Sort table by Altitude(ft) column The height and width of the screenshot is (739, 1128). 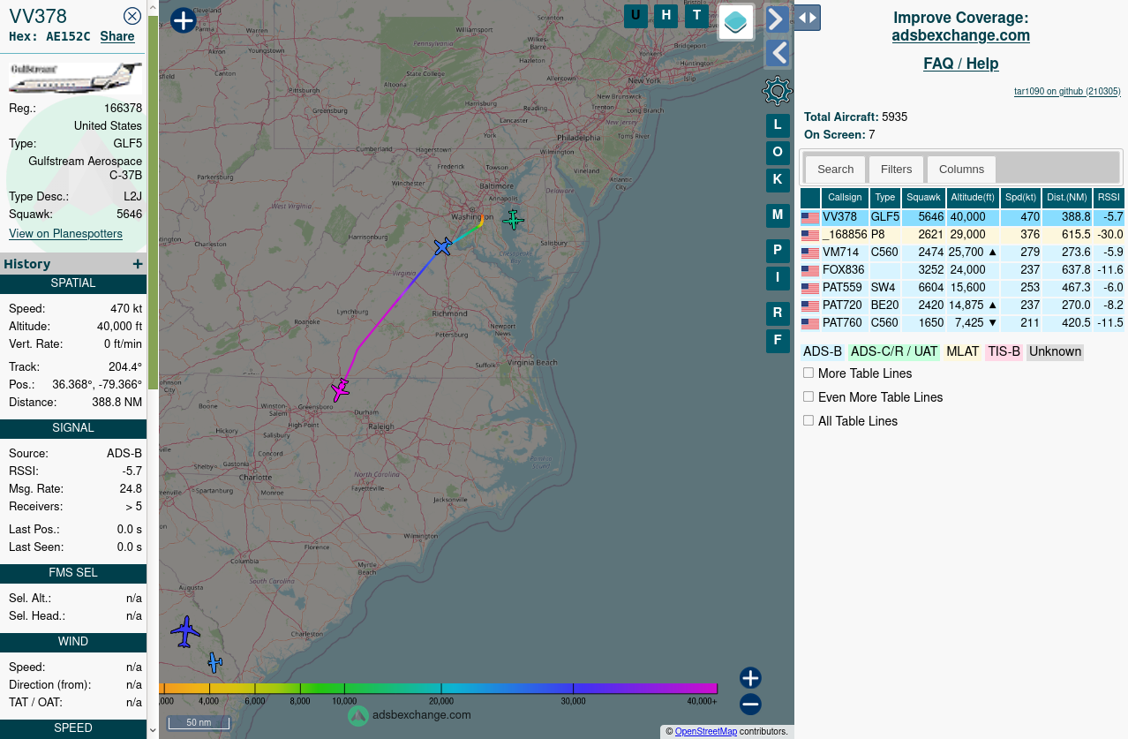coord(973,198)
